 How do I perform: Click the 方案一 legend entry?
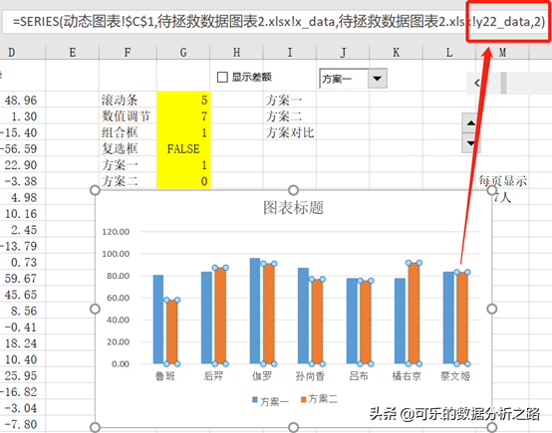click(270, 400)
